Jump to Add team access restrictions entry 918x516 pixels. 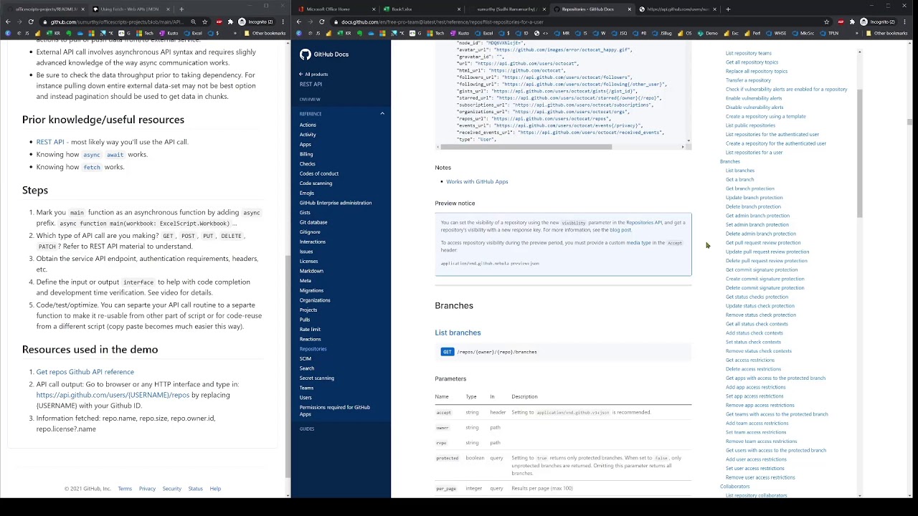(757, 423)
